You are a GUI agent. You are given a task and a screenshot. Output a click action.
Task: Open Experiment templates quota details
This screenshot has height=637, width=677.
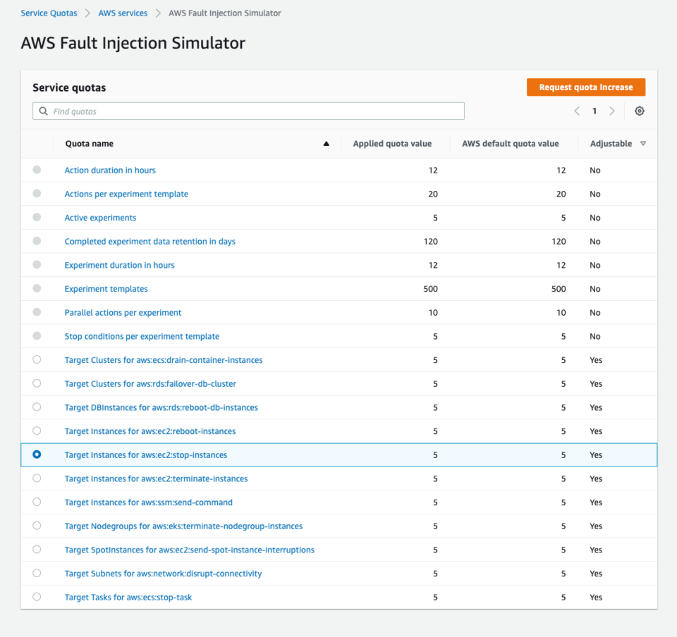106,288
